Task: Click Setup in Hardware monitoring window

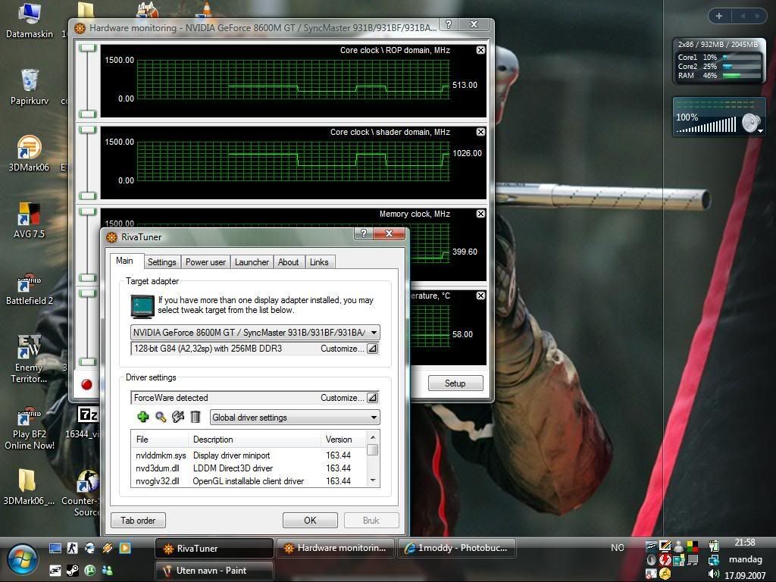Action: coord(455,383)
